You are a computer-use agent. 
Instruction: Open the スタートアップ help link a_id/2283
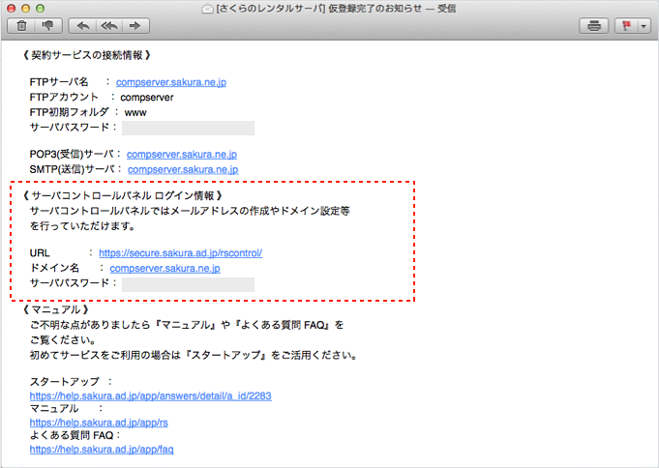[x=150, y=396]
